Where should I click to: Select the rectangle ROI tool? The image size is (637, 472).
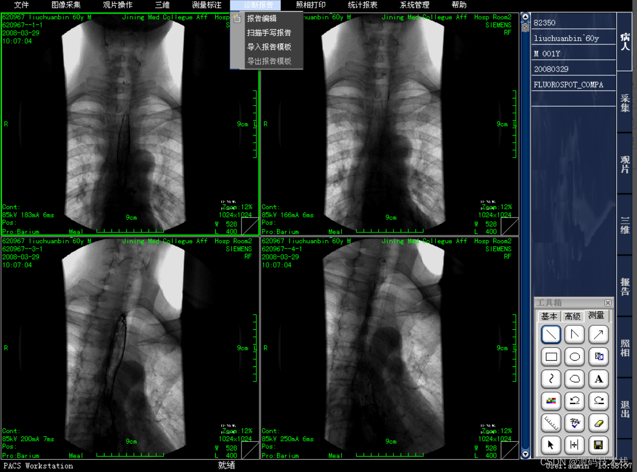click(x=551, y=357)
